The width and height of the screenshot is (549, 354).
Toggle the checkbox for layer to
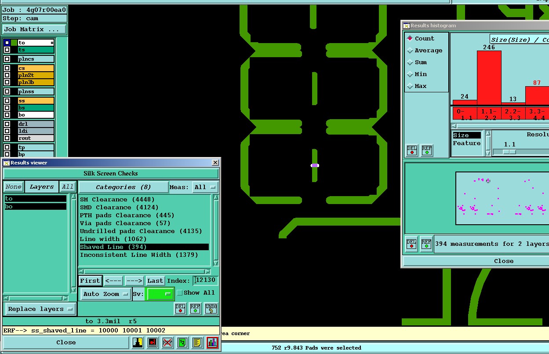7,43
